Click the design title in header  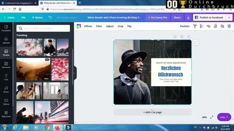[x=114, y=17]
